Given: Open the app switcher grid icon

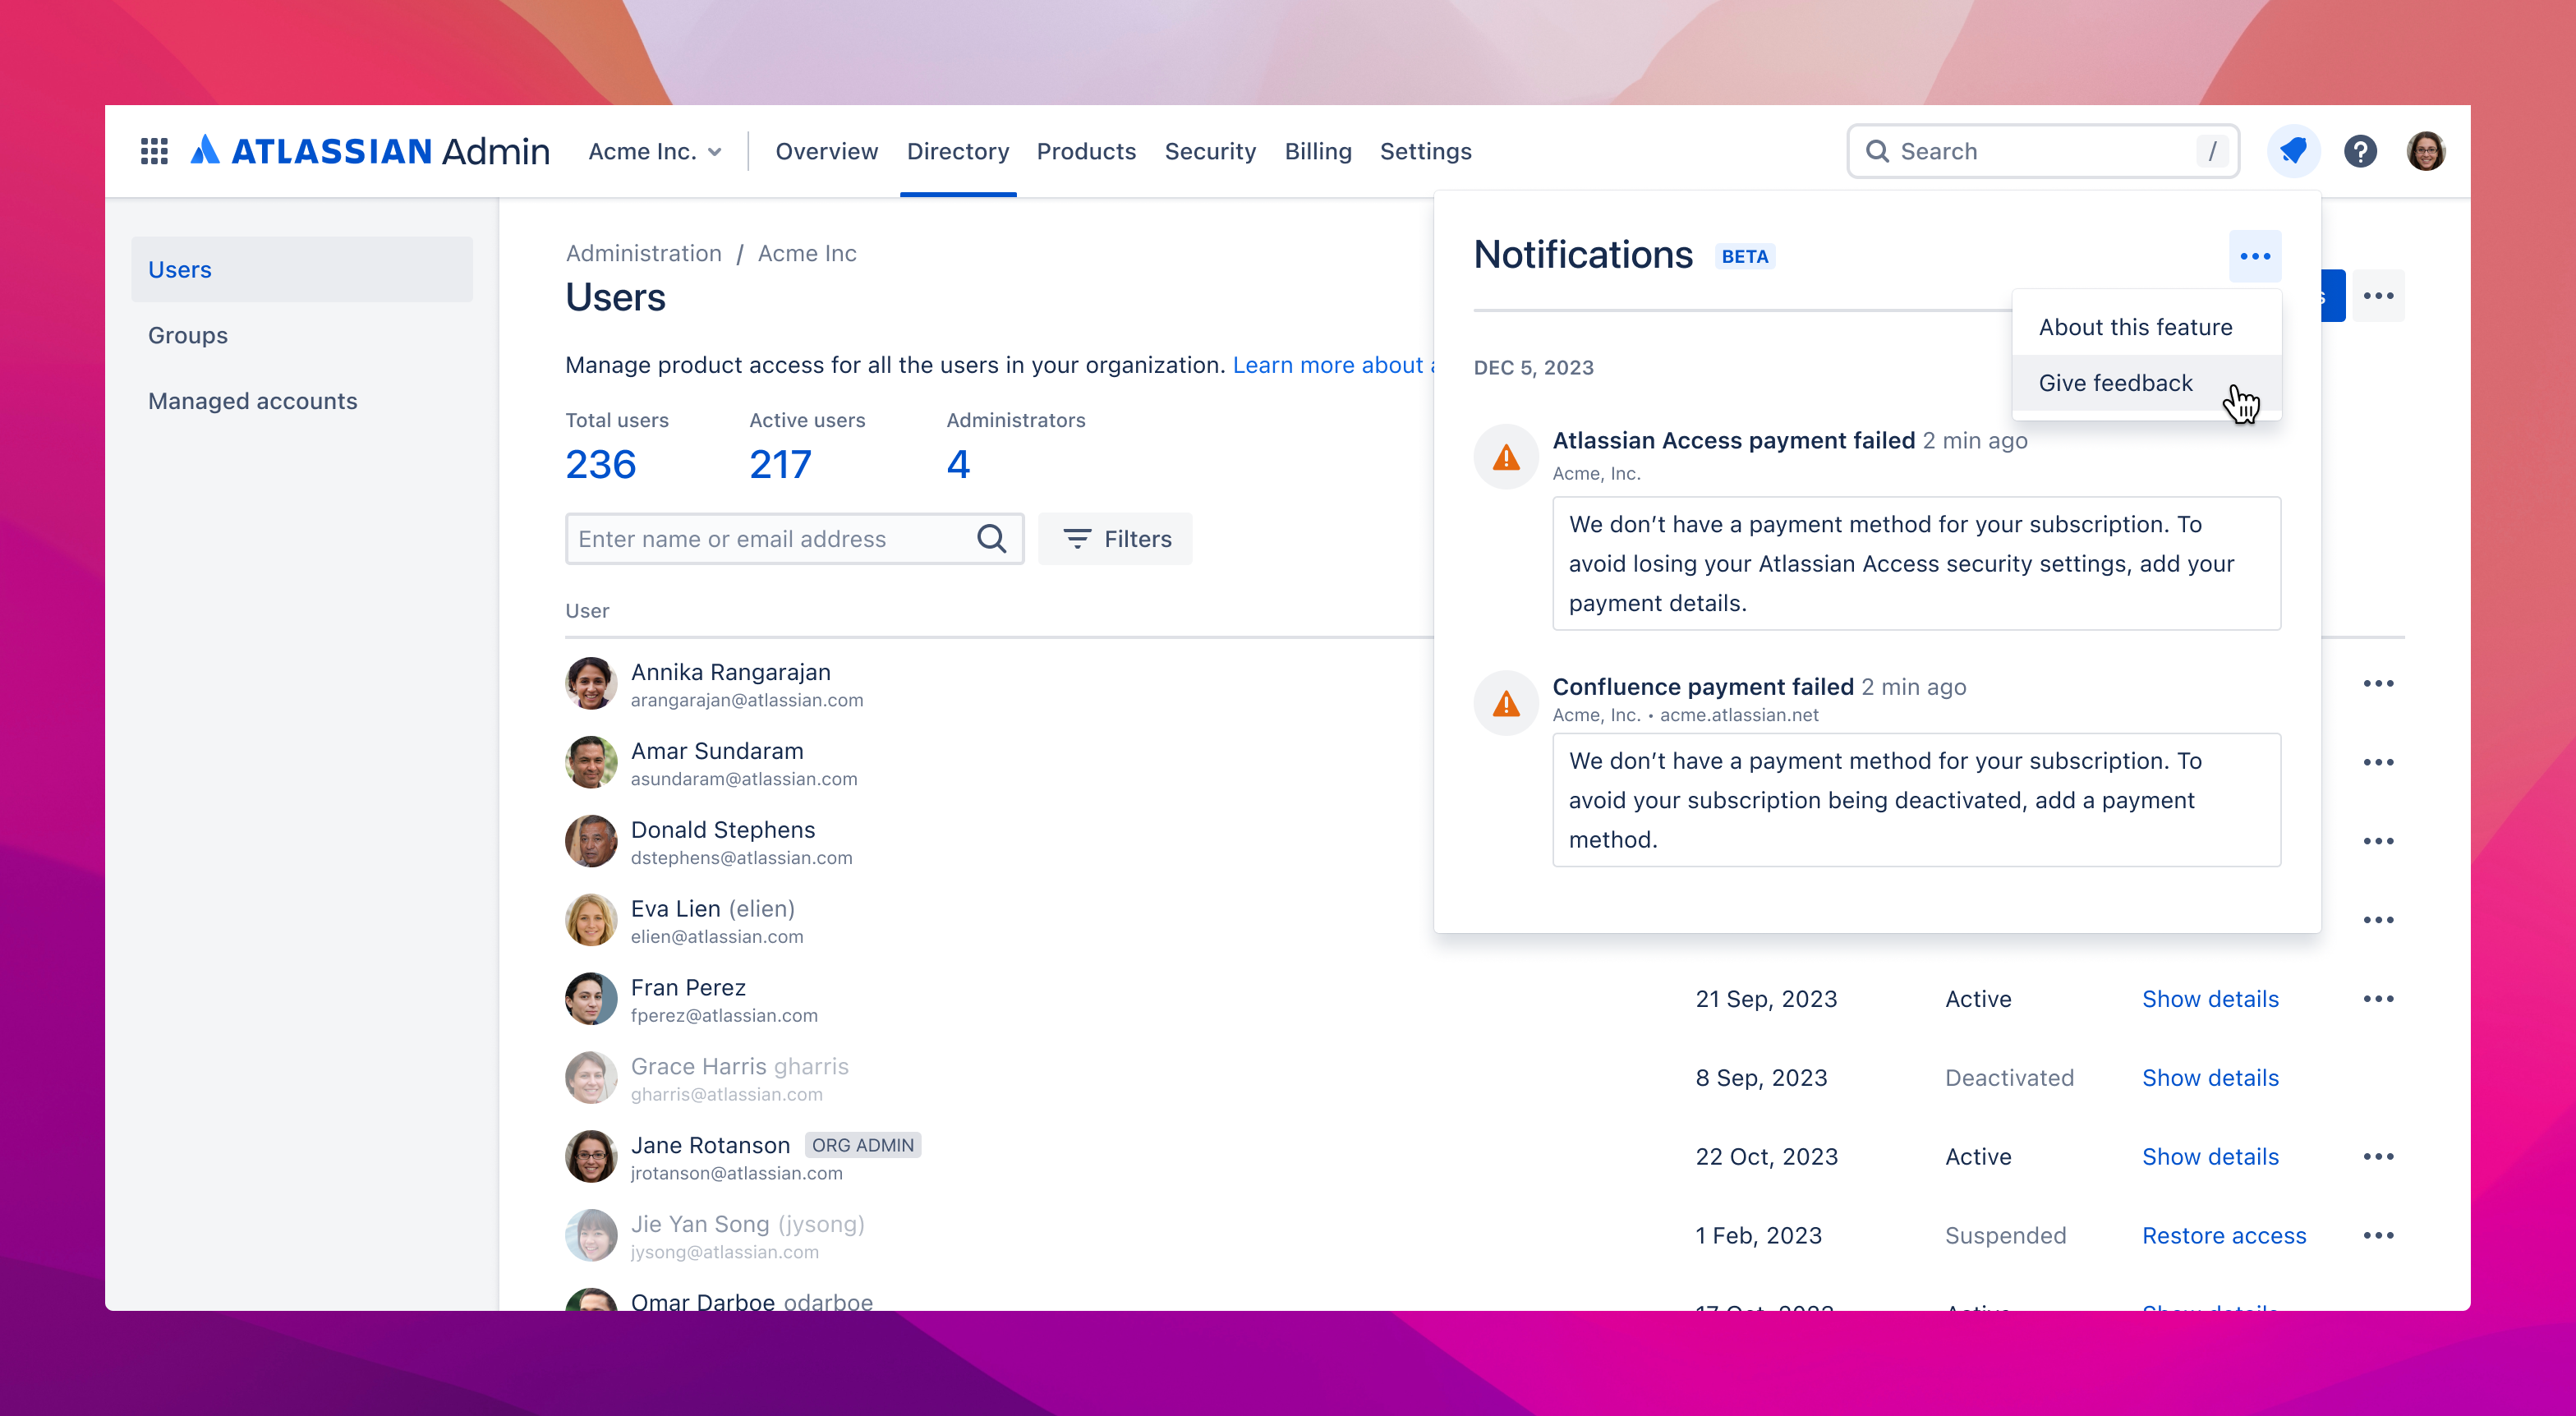Looking at the screenshot, I should pyautogui.click(x=154, y=151).
